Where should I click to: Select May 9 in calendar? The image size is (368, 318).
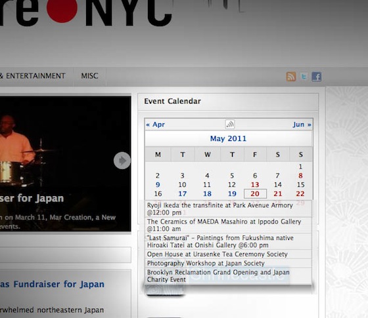click(158, 184)
